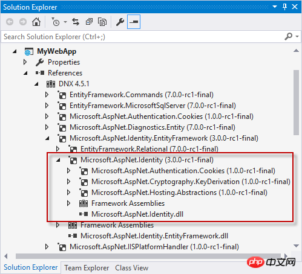The width and height of the screenshot is (302, 274).
Task: Toggle Preview Selected Items button
Action: coord(134,22)
